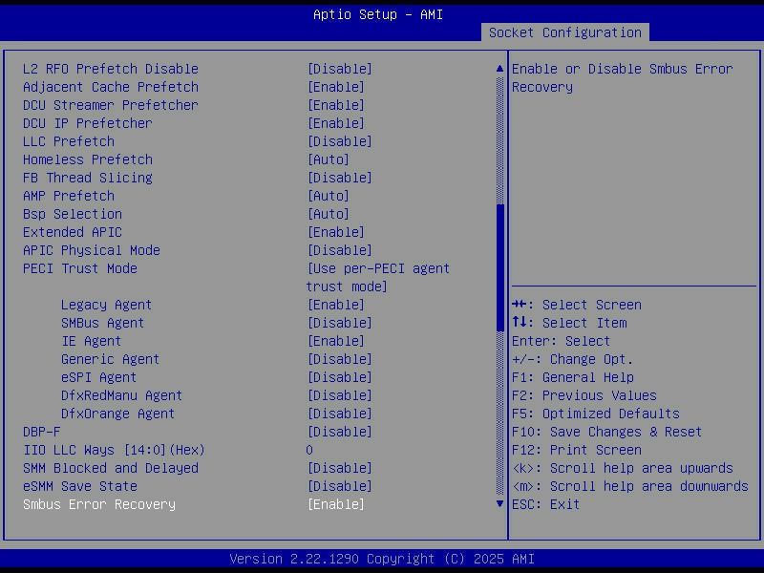Click the Version 2.22.1290 copyright footer
This screenshot has width=764, height=573.
point(382,559)
